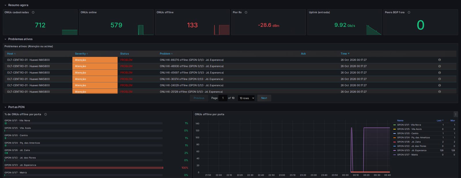This screenshot has width=461, height=178.
Task: Click PROBLEM status for ONU HX-46930
Action: [126, 66]
